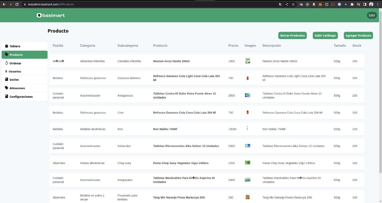This screenshot has height=203, width=382.
Task: Open the orange headphones extension
Action: coord(333,4)
